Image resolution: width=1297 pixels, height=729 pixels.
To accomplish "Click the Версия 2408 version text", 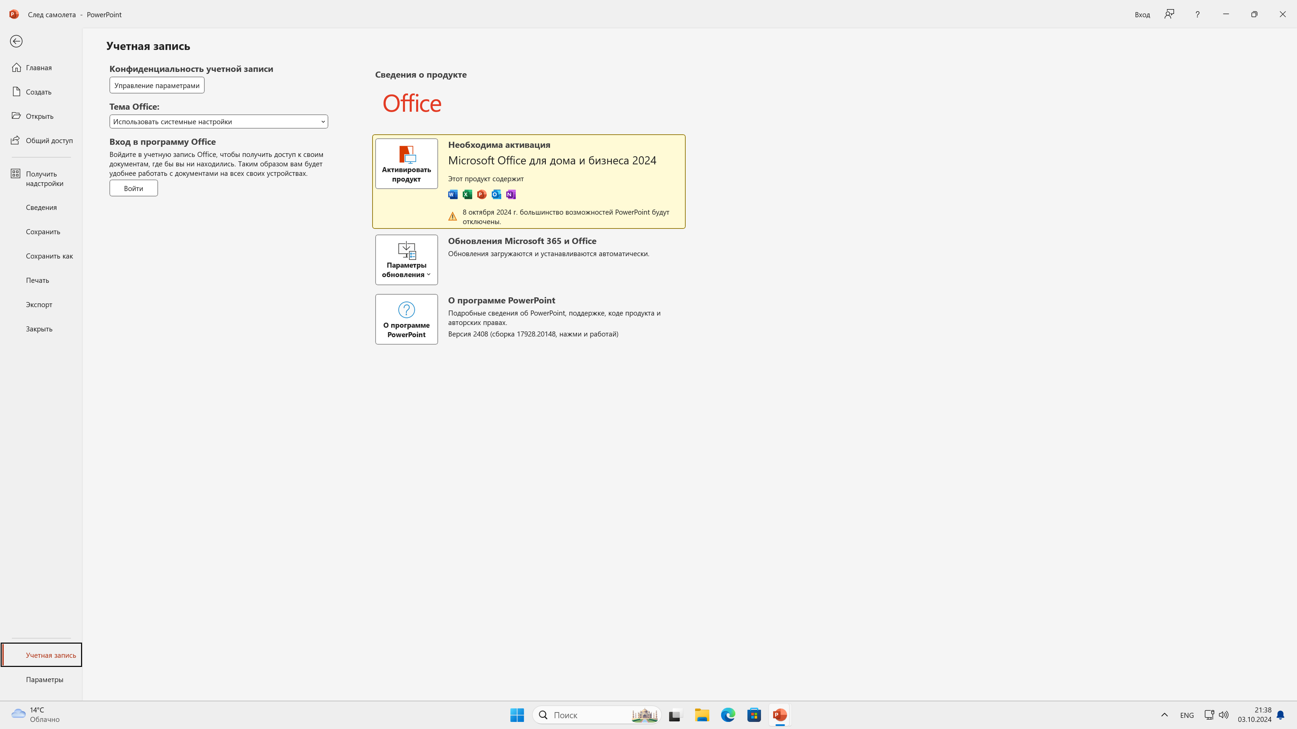I will click(533, 334).
